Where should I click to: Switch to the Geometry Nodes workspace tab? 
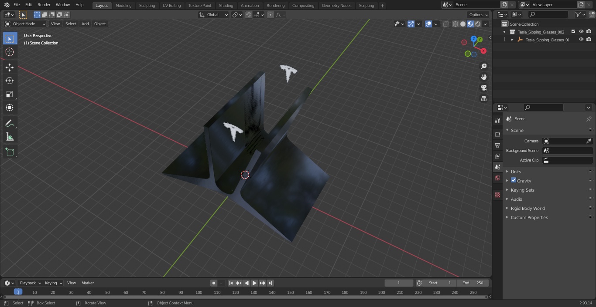tap(336, 5)
